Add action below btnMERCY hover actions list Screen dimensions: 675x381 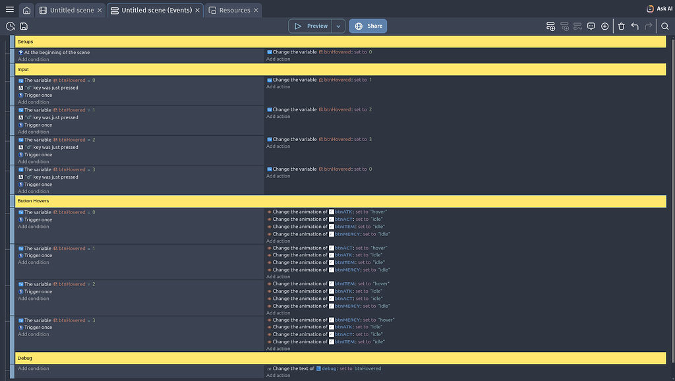point(278,349)
